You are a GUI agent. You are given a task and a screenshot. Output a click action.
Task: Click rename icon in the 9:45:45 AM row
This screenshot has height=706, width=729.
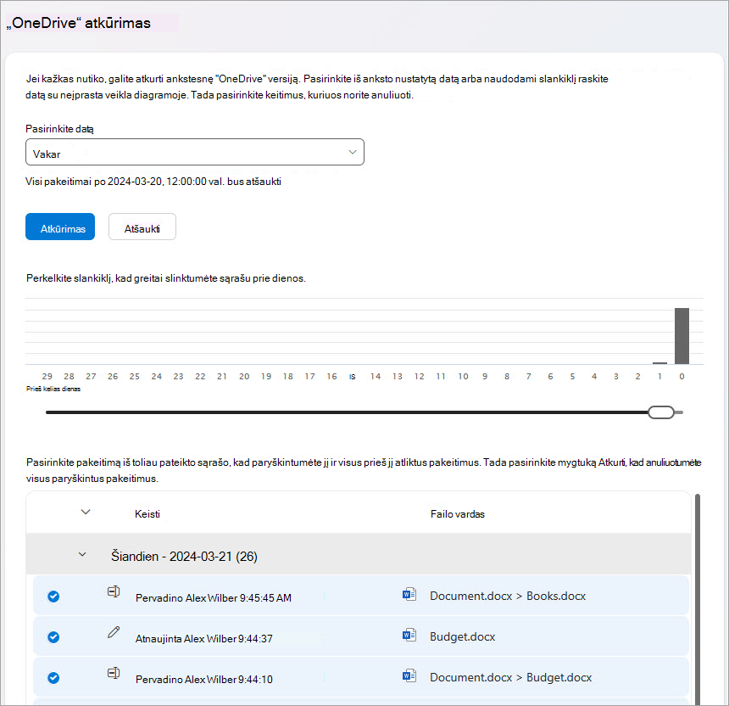114,591
